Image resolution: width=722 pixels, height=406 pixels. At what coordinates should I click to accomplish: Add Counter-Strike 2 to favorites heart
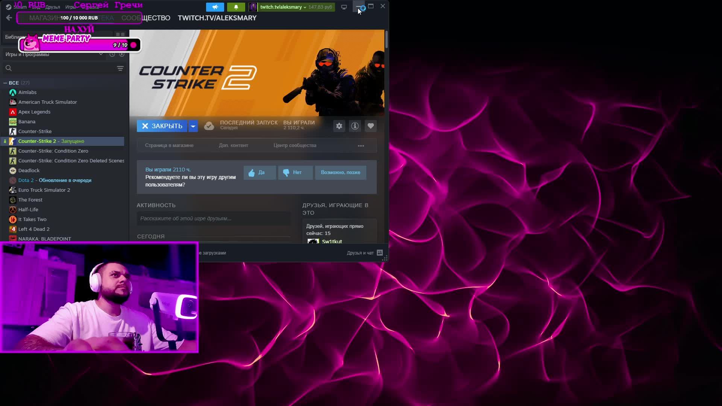[x=371, y=126]
